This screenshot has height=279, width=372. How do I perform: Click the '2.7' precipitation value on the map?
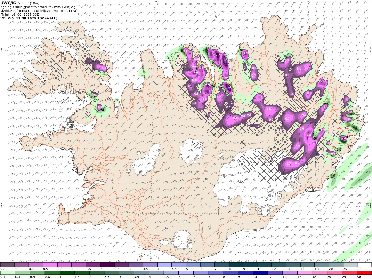pos(217,55)
